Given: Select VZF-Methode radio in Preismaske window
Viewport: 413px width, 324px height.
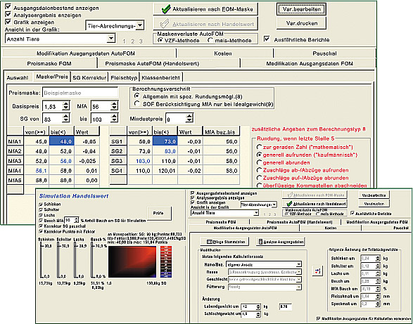Looking at the screenshot, I should tap(160, 40).
